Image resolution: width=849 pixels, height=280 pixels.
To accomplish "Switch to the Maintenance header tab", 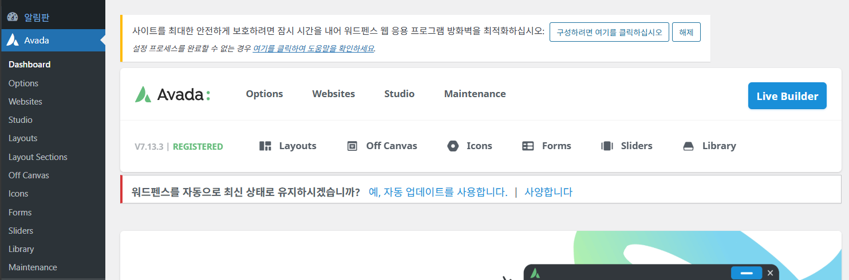I will [475, 94].
